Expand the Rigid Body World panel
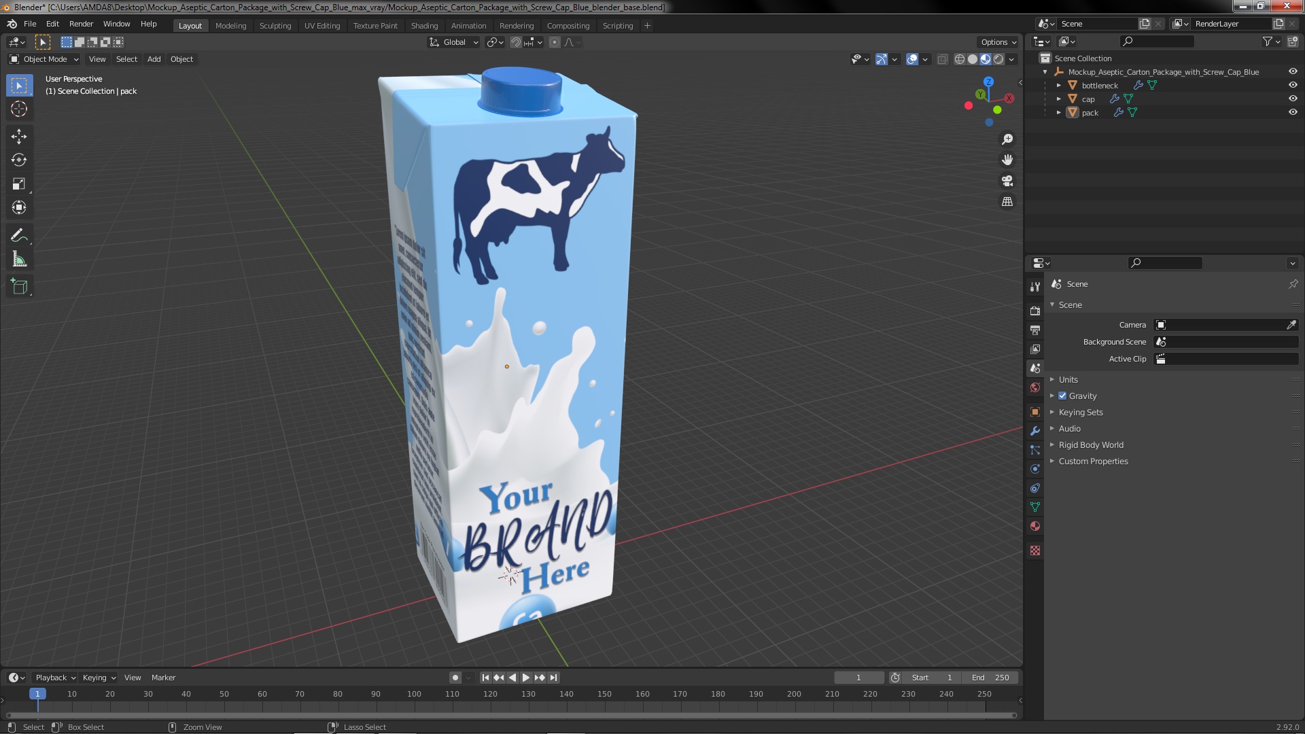 [x=1090, y=444]
